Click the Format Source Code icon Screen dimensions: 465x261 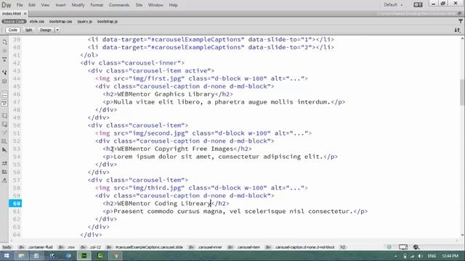point(4,181)
